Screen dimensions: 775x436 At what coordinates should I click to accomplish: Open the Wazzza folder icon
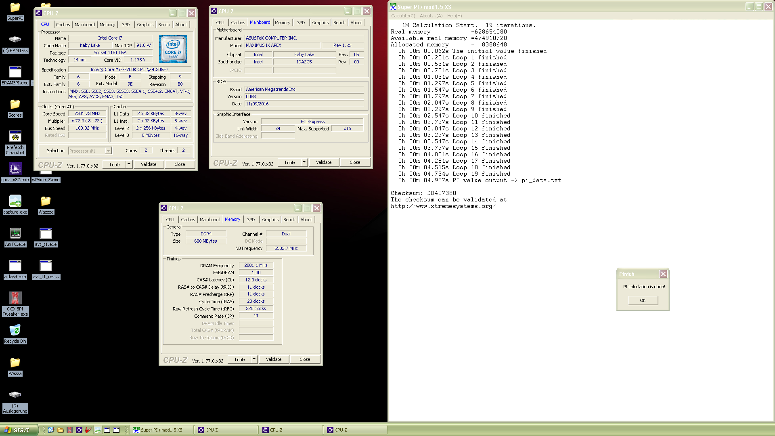click(x=46, y=205)
